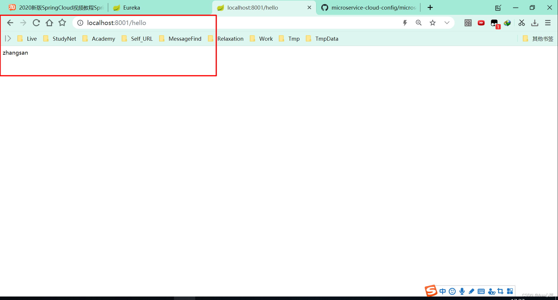558x300 pixels.
Task: Open the IDM download manager extension
Action: tap(507, 23)
